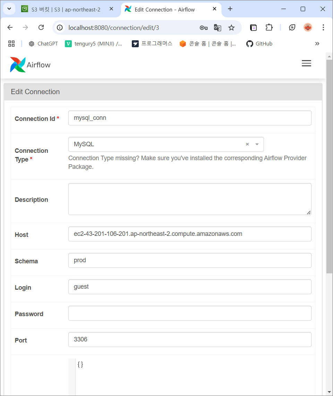
Task: Open the 프로그래머스 bookmark
Action: pyautogui.click(x=152, y=44)
